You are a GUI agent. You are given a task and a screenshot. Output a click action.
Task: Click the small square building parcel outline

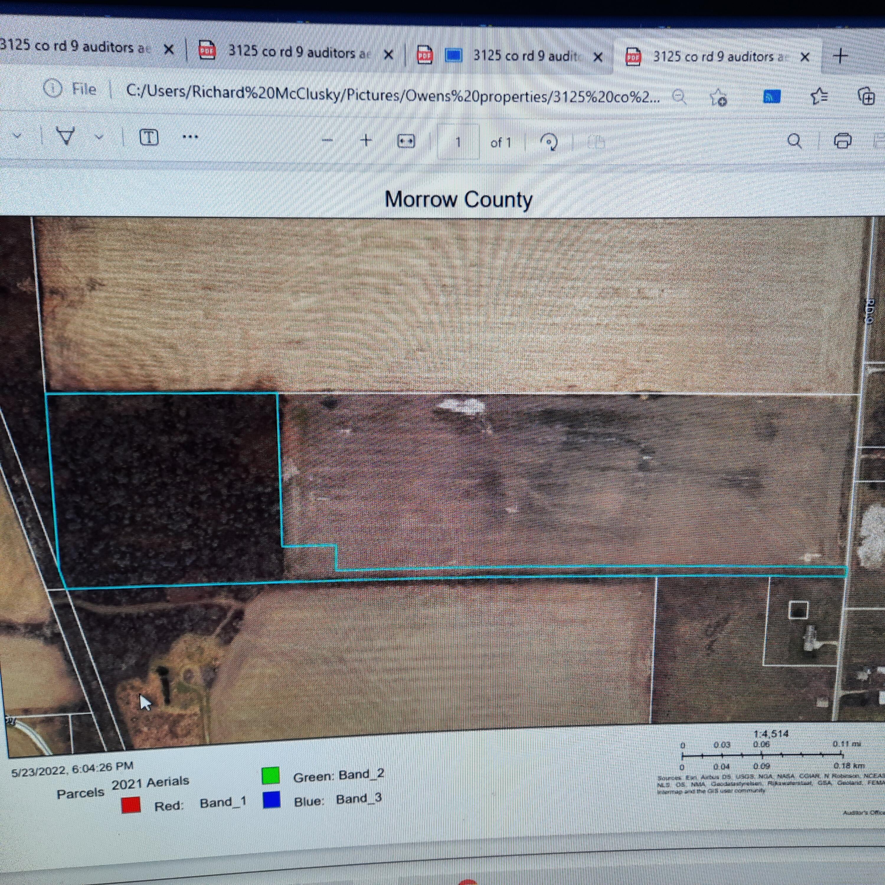(x=798, y=610)
